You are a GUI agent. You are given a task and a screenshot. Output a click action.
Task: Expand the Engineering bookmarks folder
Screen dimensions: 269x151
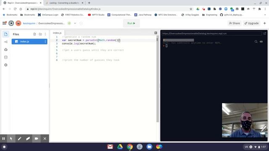tap(210, 15)
